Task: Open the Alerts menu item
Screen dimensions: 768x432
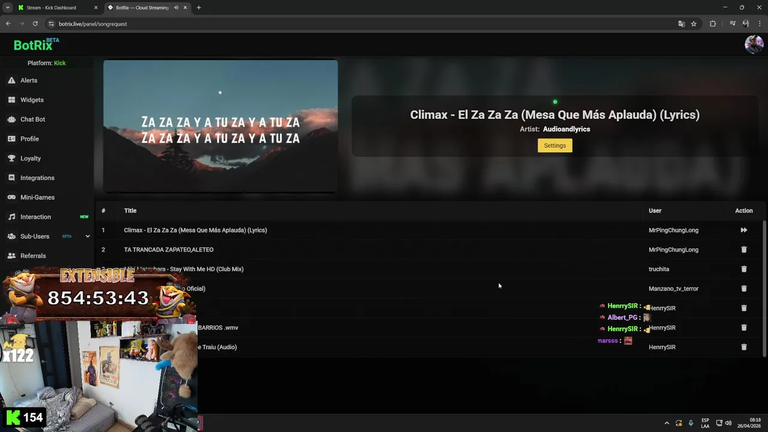Action: point(29,80)
